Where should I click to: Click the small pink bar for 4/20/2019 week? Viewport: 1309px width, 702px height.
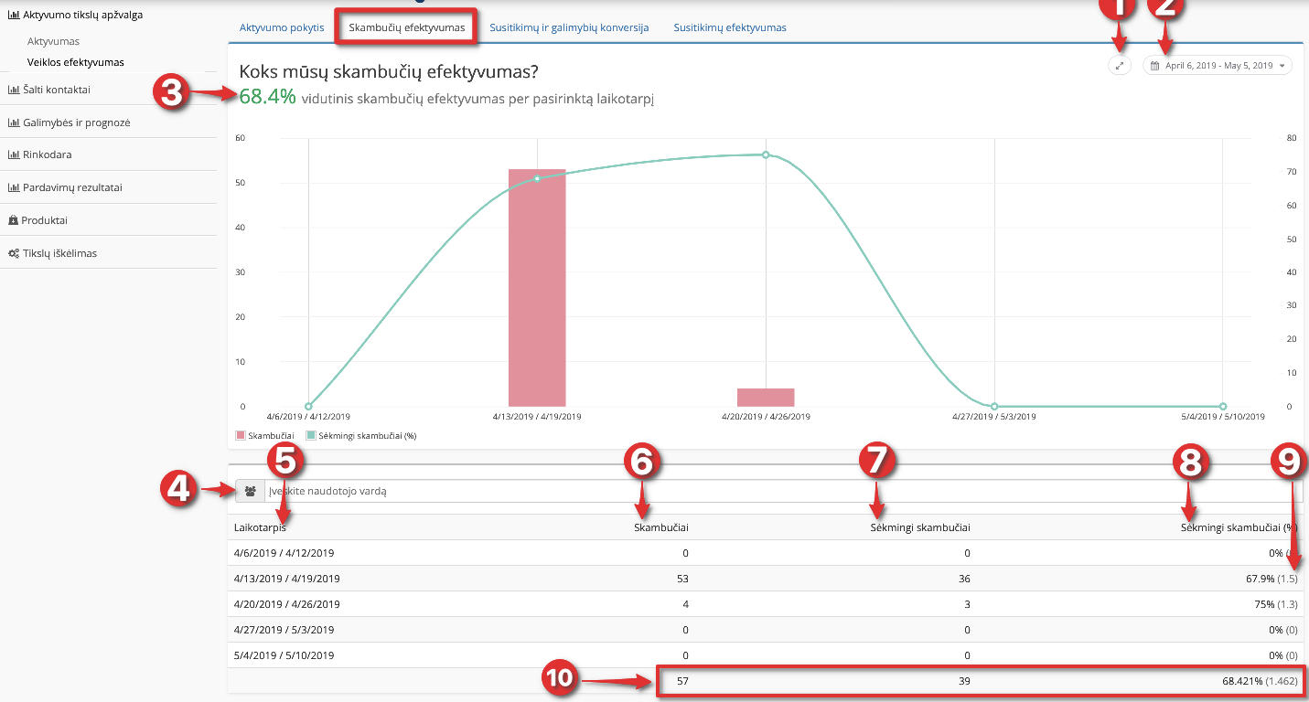766,398
